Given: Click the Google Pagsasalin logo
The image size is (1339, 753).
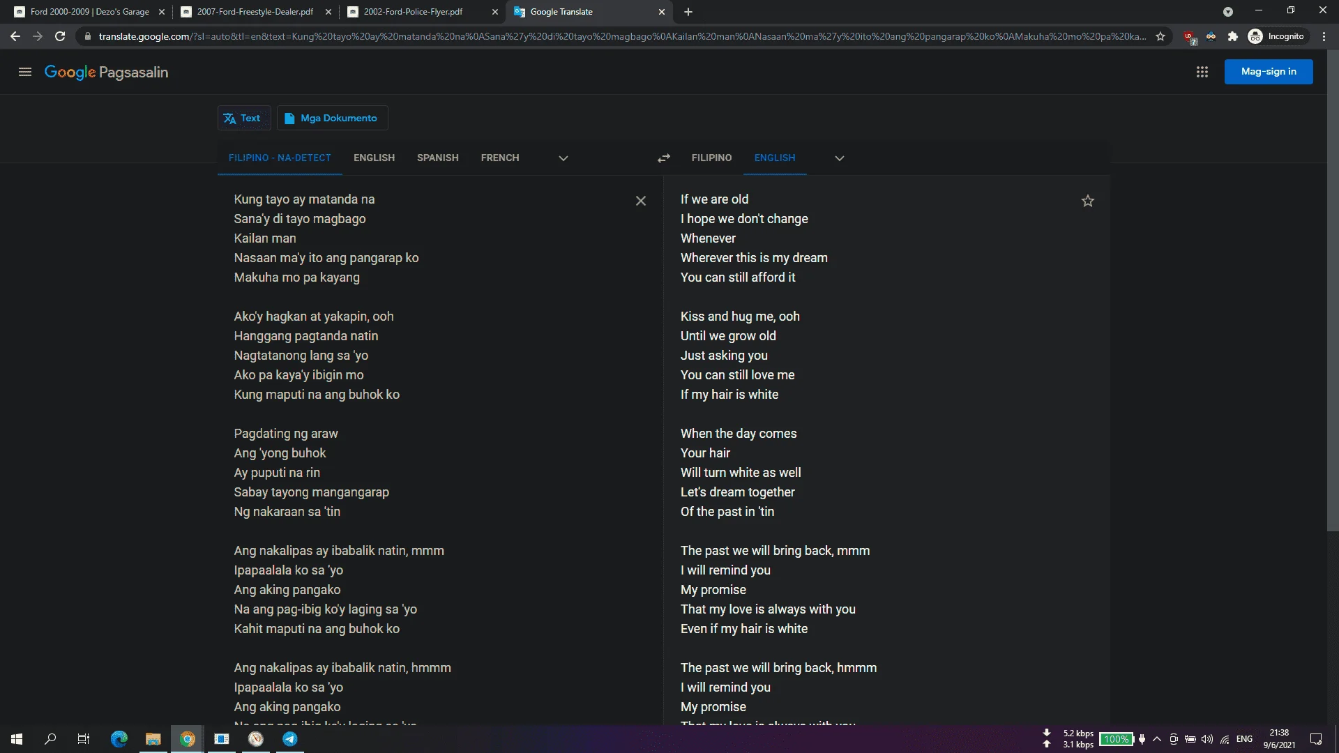Looking at the screenshot, I should click(x=106, y=72).
